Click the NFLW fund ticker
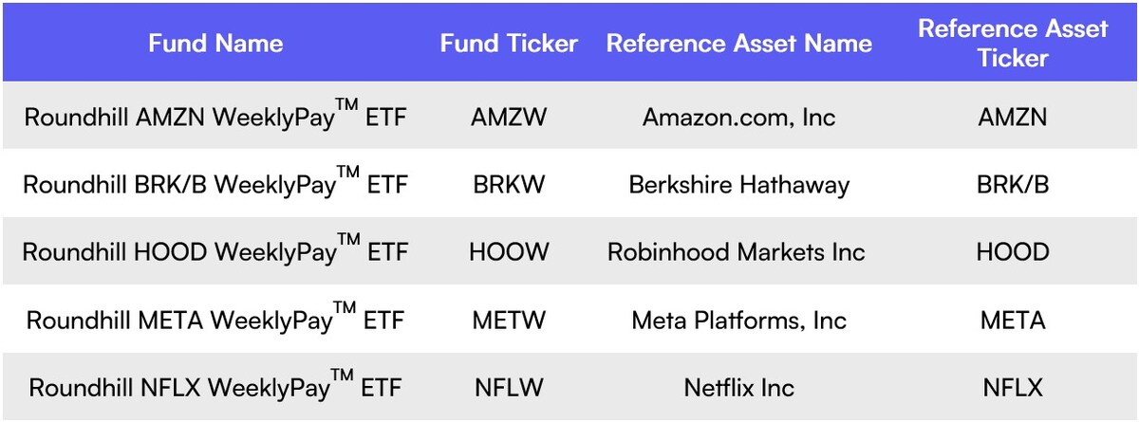This screenshot has width=1139, height=422. tap(509, 388)
